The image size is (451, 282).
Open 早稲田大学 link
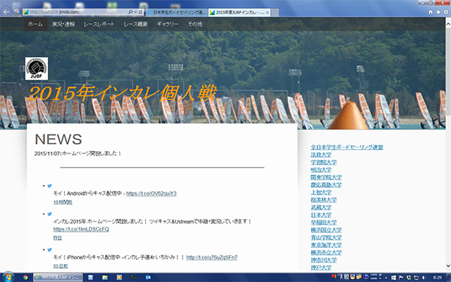click(x=323, y=222)
